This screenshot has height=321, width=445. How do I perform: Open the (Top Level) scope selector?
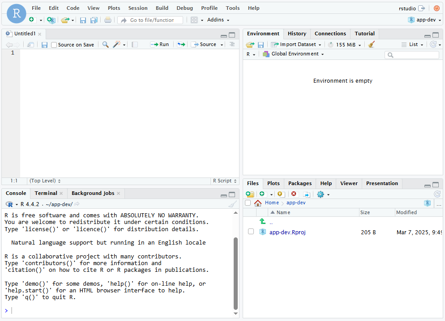click(45, 181)
